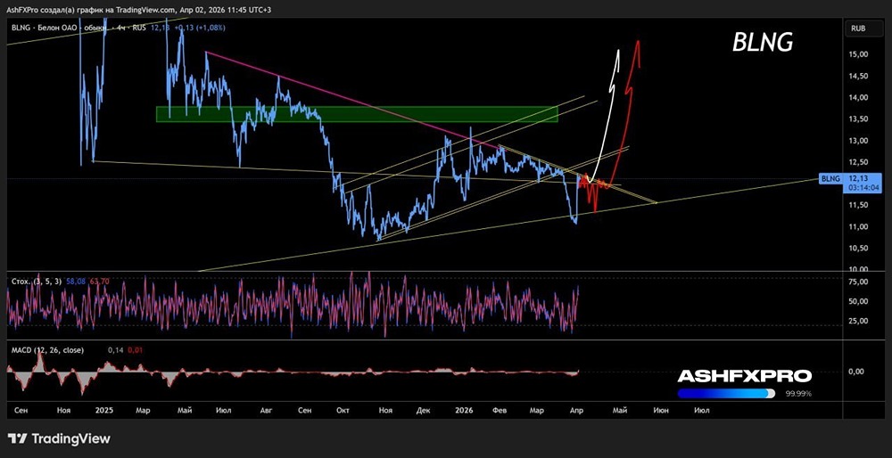Click the 14,00 price axis label

[858, 97]
